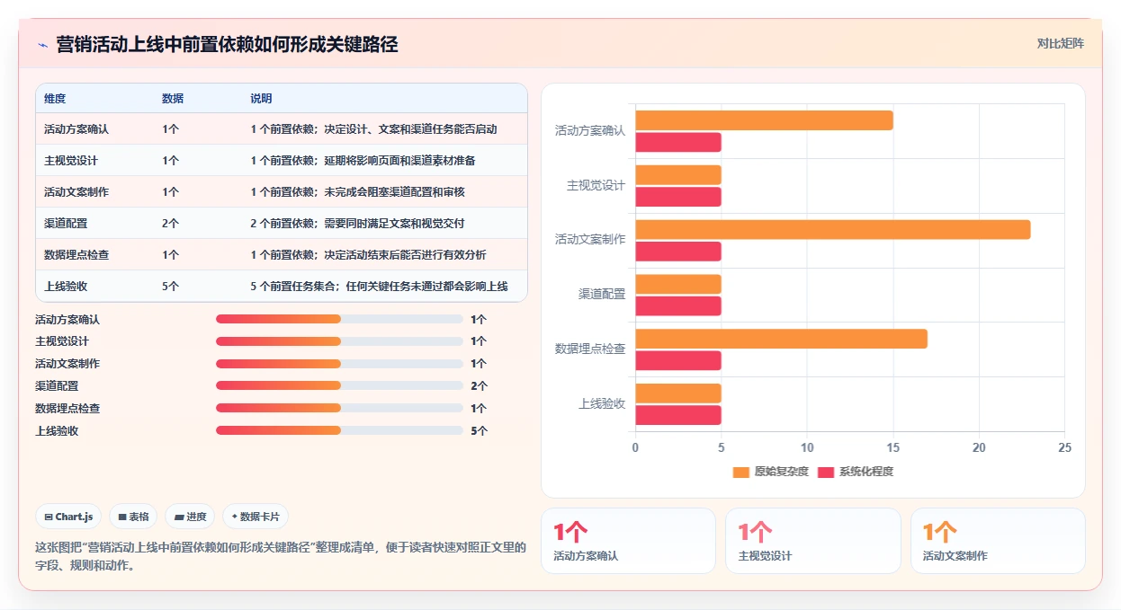This screenshot has width=1121, height=610.
Task: Click the 主视觉设计 data card
Action: 813,541
